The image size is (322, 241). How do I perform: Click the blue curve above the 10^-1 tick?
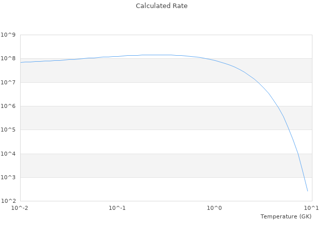(117, 56)
